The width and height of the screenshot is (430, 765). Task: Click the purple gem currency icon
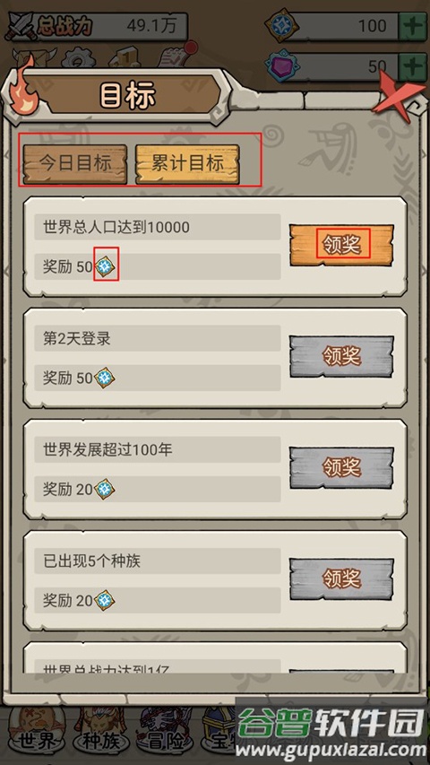point(280,65)
